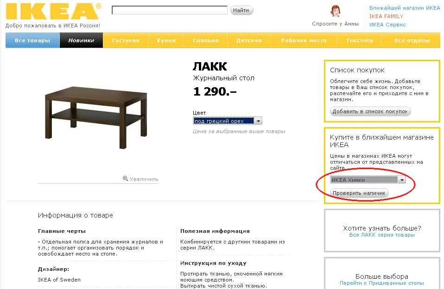Expand the ИКЕА Химки store dropdown
The image size is (444, 289).
tap(402, 180)
